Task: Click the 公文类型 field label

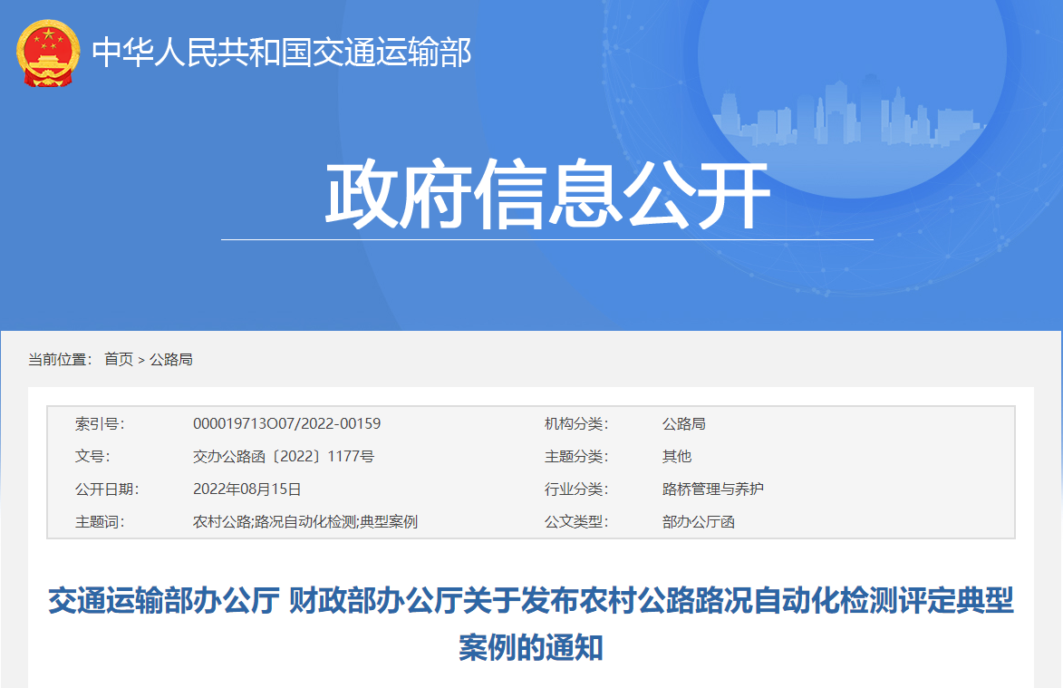Action: [x=576, y=522]
